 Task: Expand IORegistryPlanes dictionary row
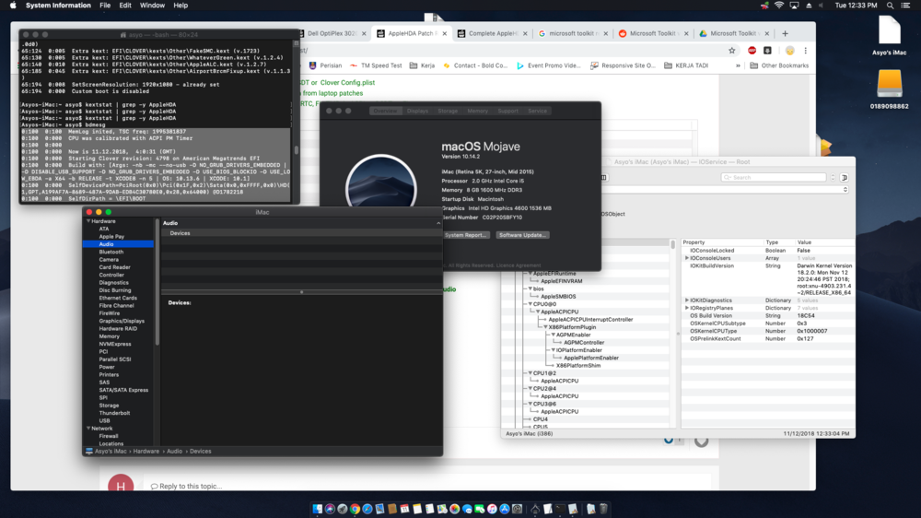point(687,308)
